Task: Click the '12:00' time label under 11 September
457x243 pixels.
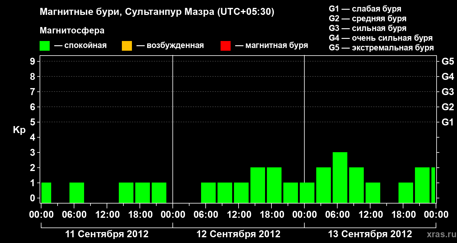Action: click(107, 215)
